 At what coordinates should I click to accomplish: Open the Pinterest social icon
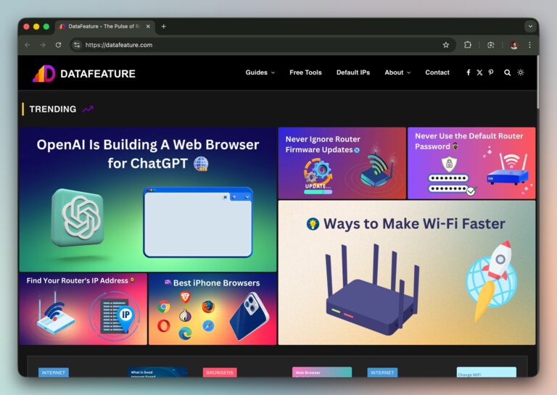pos(491,72)
